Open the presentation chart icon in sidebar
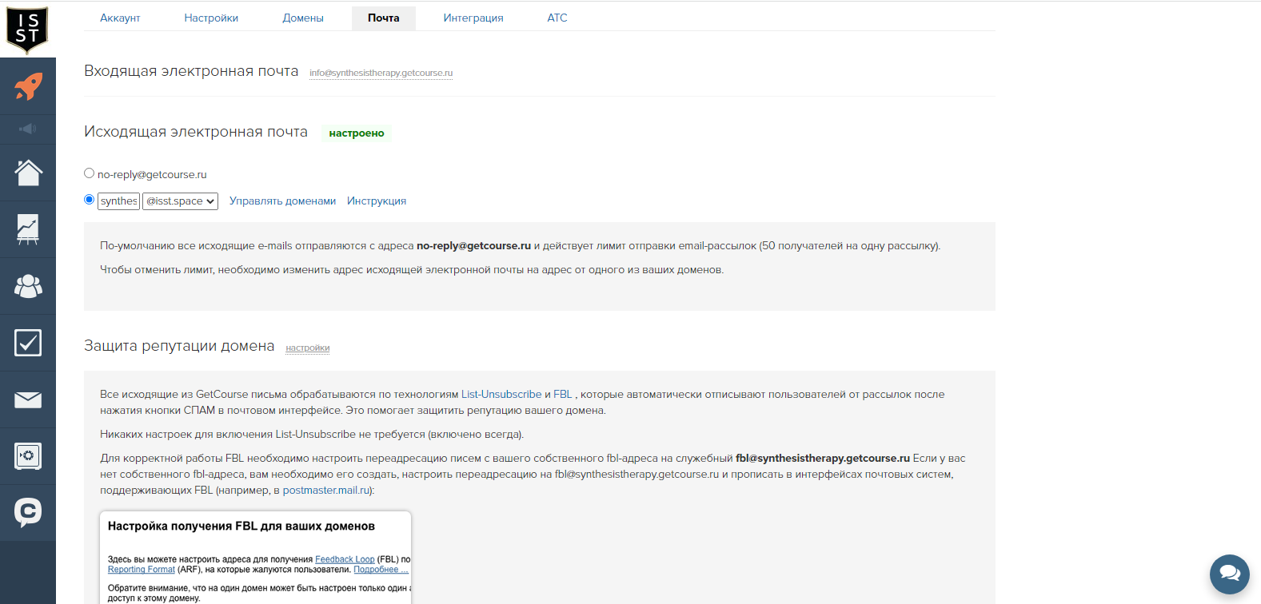1261x604 pixels. (x=28, y=229)
